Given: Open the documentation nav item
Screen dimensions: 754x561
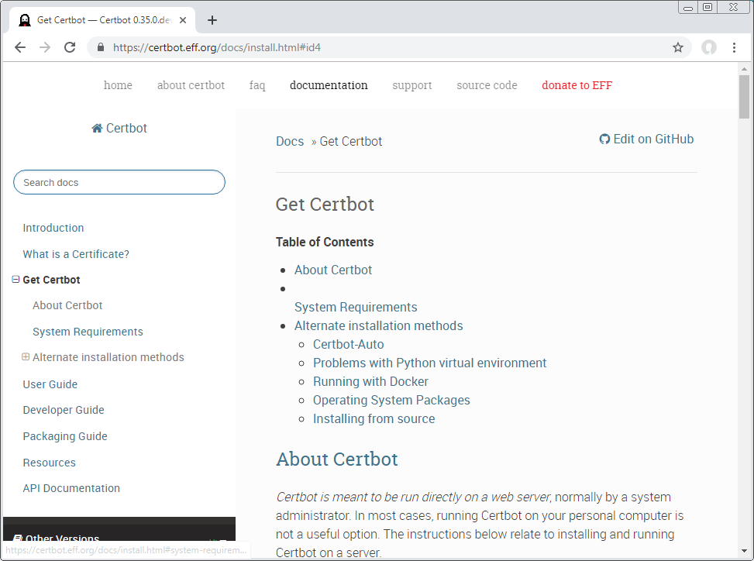Looking at the screenshot, I should (x=329, y=85).
